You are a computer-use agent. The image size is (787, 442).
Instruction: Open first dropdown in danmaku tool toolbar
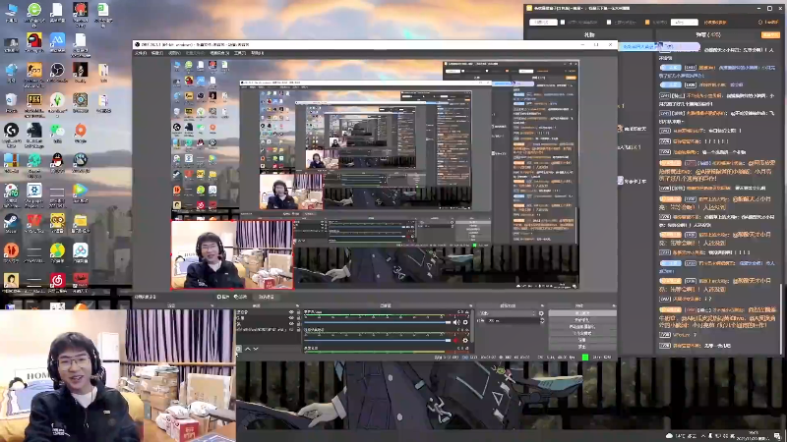(x=543, y=22)
